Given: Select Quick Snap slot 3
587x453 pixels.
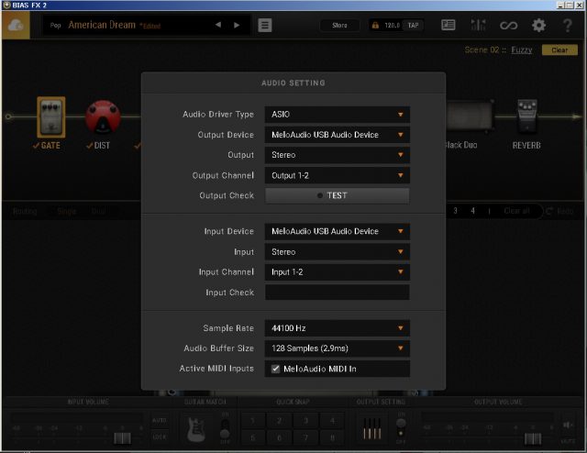Looking at the screenshot, I should click(x=305, y=421).
